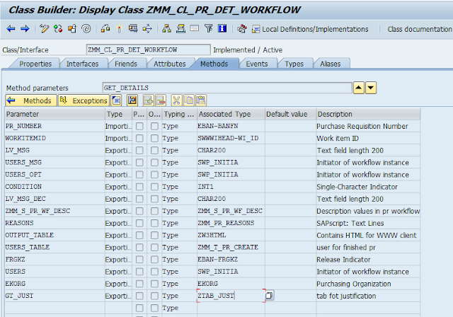Click the Display Object List icon
Image resolution: width=453 pixels, height=317 pixels.
click(133, 28)
